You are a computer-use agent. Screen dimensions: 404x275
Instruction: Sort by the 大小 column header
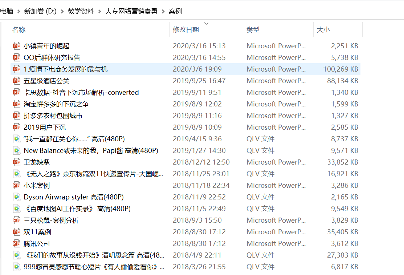pyautogui.click(x=323, y=30)
